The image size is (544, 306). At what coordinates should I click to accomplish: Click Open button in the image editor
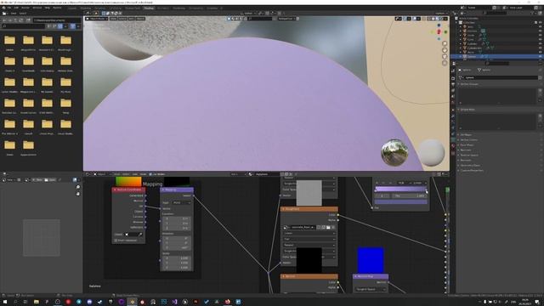51,179
